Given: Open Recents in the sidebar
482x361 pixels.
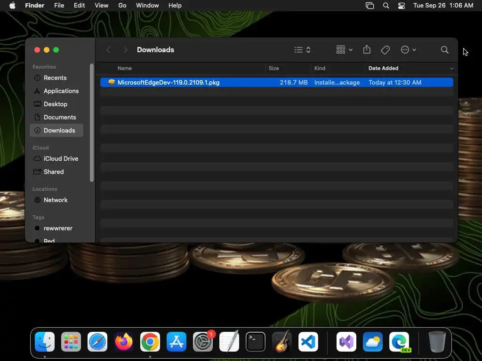Looking at the screenshot, I should [55, 78].
